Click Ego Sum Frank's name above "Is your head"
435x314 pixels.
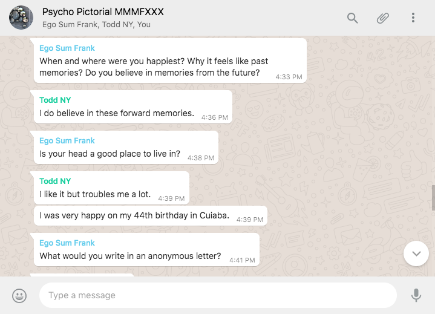[x=67, y=140]
